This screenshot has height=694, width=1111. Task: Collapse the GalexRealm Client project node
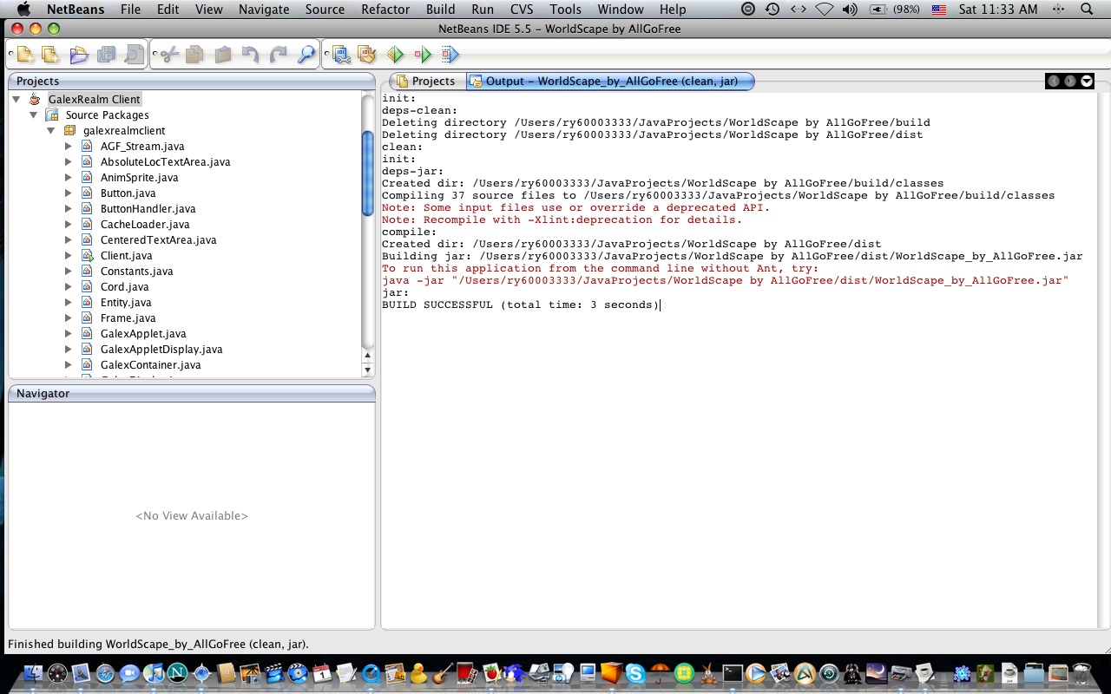[x=16, y=100]
